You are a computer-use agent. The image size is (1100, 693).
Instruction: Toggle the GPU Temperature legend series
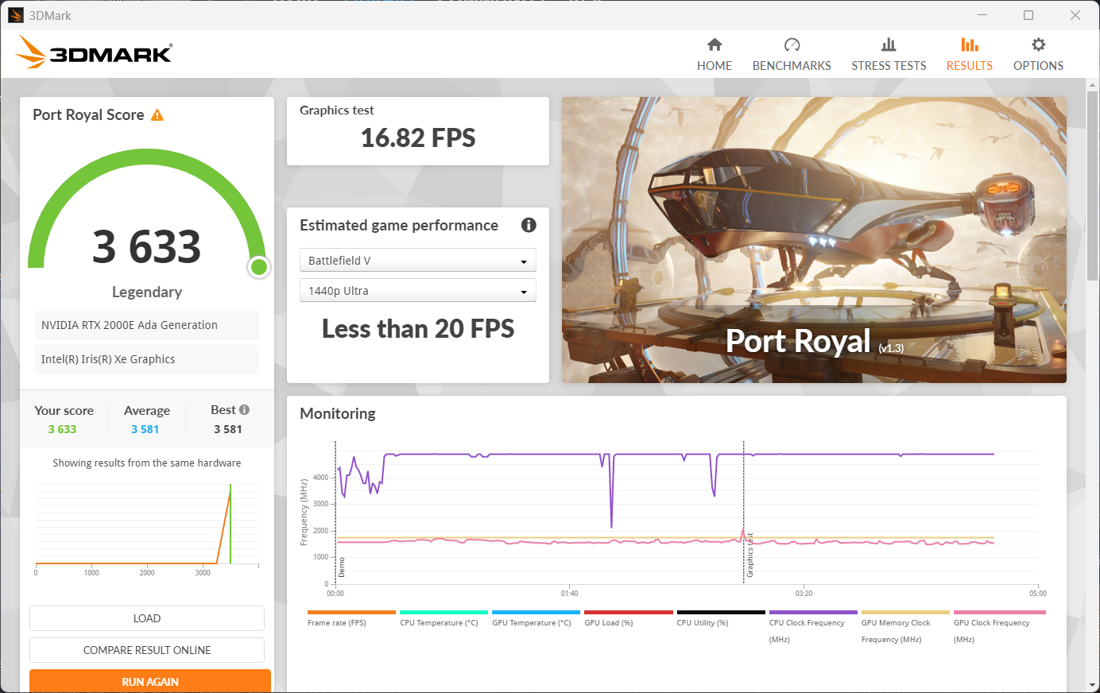click(x=531, y=623)
